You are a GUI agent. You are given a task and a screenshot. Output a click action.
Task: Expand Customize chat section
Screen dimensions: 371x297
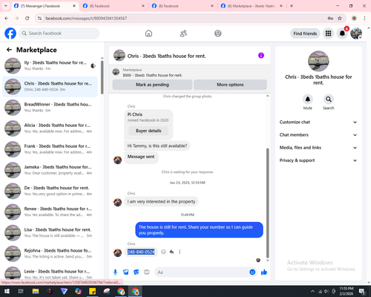(x=318, y=122)
